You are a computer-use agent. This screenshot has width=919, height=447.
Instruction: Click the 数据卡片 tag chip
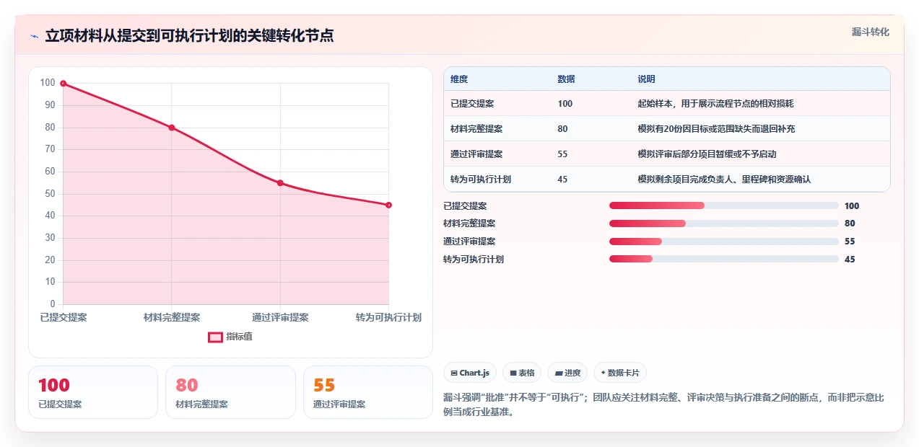pos(620,373)
